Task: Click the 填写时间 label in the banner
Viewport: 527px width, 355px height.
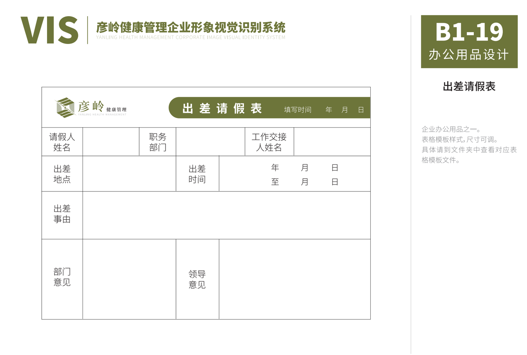Action: pyautogui.click(x=297, y=110)
